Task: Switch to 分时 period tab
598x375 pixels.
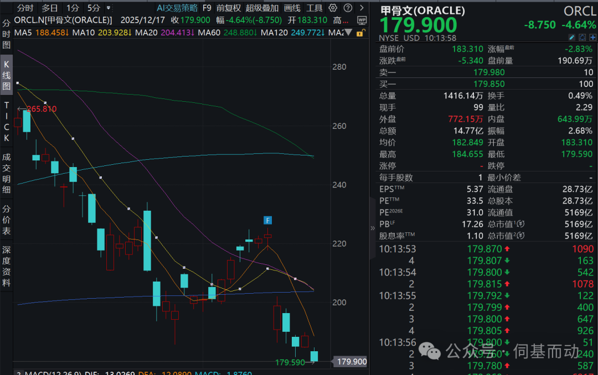Action: click(x=25, y=8)
